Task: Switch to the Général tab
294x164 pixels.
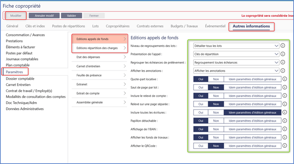Action: pos(12,26)
